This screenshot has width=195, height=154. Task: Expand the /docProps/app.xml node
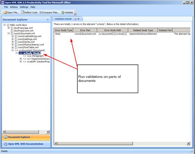tap(9, 28)
